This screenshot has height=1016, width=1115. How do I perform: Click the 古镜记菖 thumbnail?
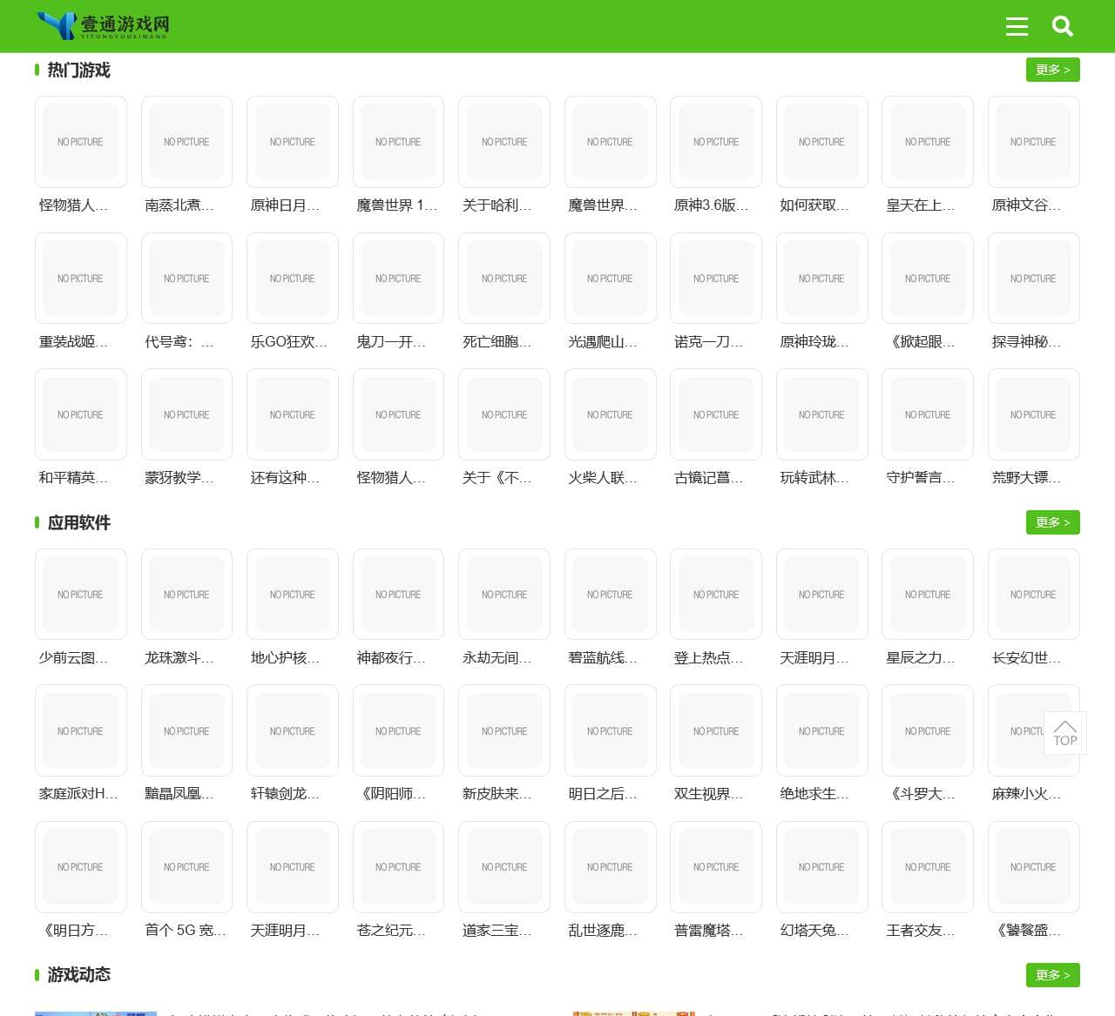tap(716, 414)
